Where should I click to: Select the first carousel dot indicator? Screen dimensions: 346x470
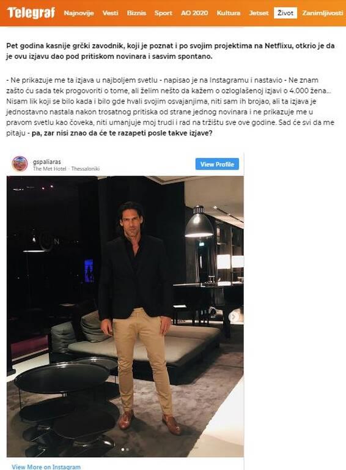click(x=123, y=449)
